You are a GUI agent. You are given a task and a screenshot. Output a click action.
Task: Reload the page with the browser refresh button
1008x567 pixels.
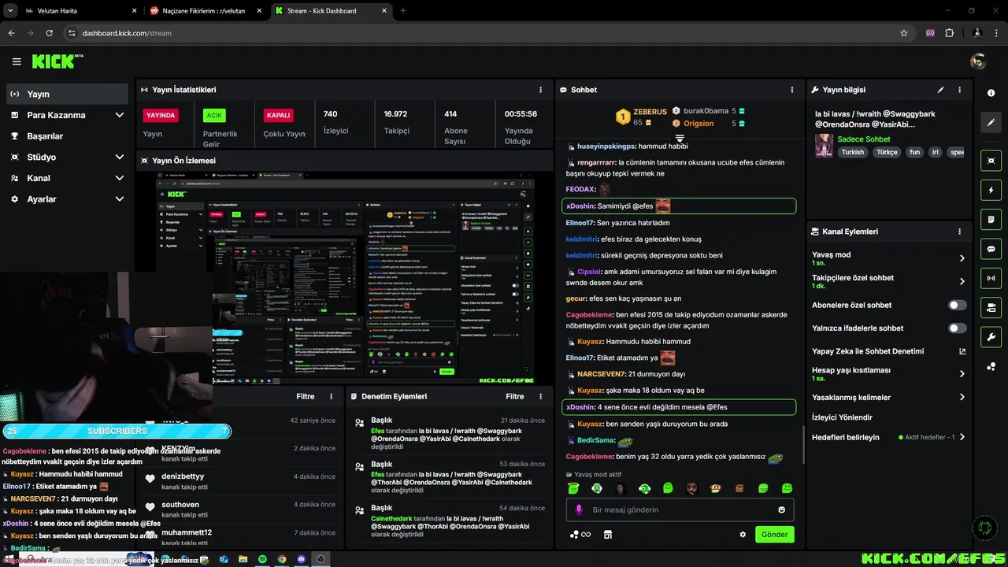49,33
